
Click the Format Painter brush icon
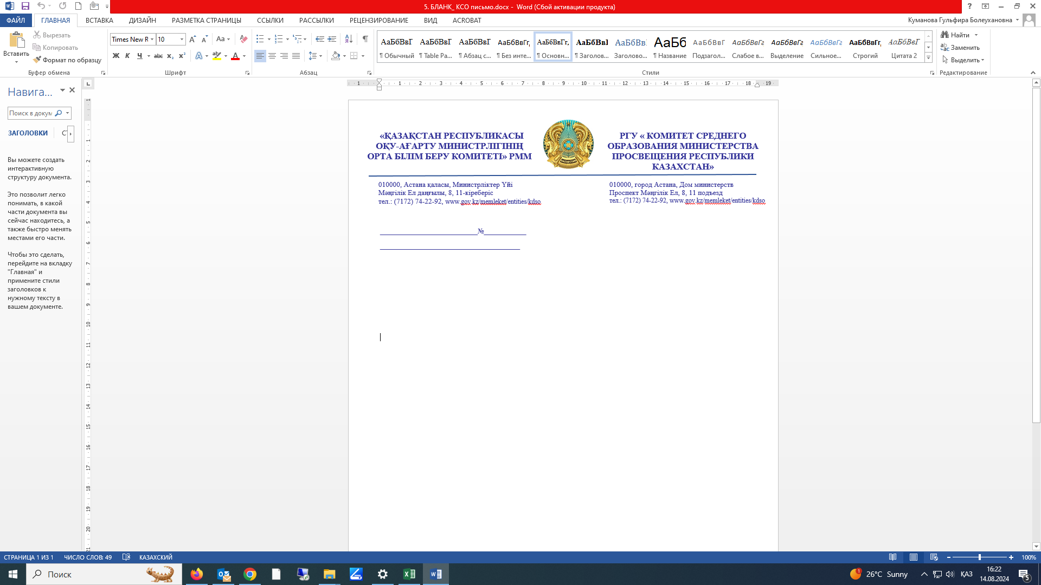click(x=37, y=60)
